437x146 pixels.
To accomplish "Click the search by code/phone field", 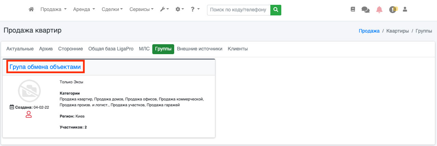I will pos(239,10).
